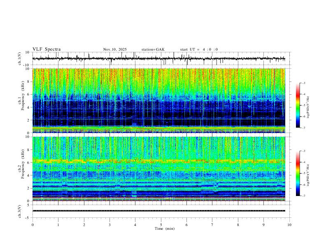Click the "6" tick on ch.1 frequency axis
This screenshot has width=326, height=252.
click(x=28, y=95)
